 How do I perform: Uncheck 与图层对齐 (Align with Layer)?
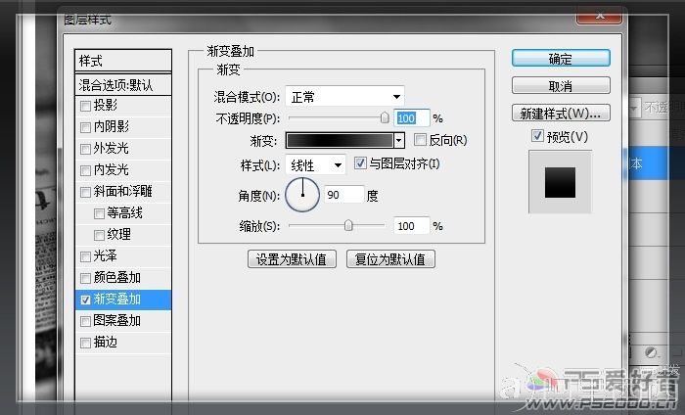coord(360,163)
